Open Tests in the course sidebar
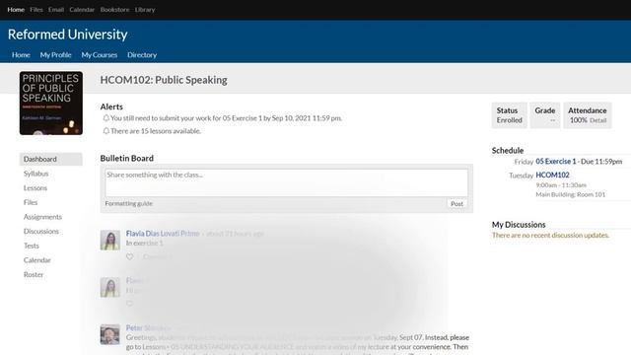Viewport: 631px width, 355px height. pyautogui.click(x=32, y=246)
